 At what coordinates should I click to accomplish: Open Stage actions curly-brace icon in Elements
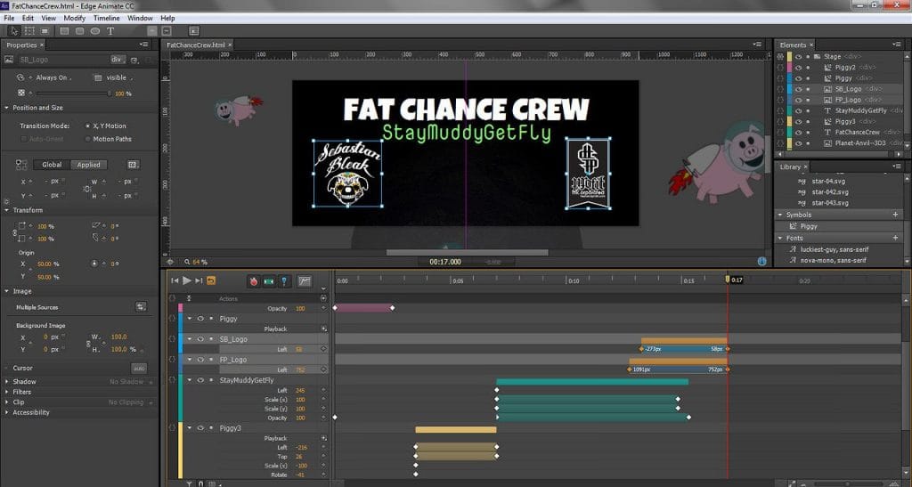780,56
